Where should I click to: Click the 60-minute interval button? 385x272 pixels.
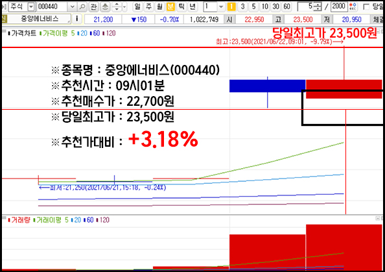(x=286, y=6)
